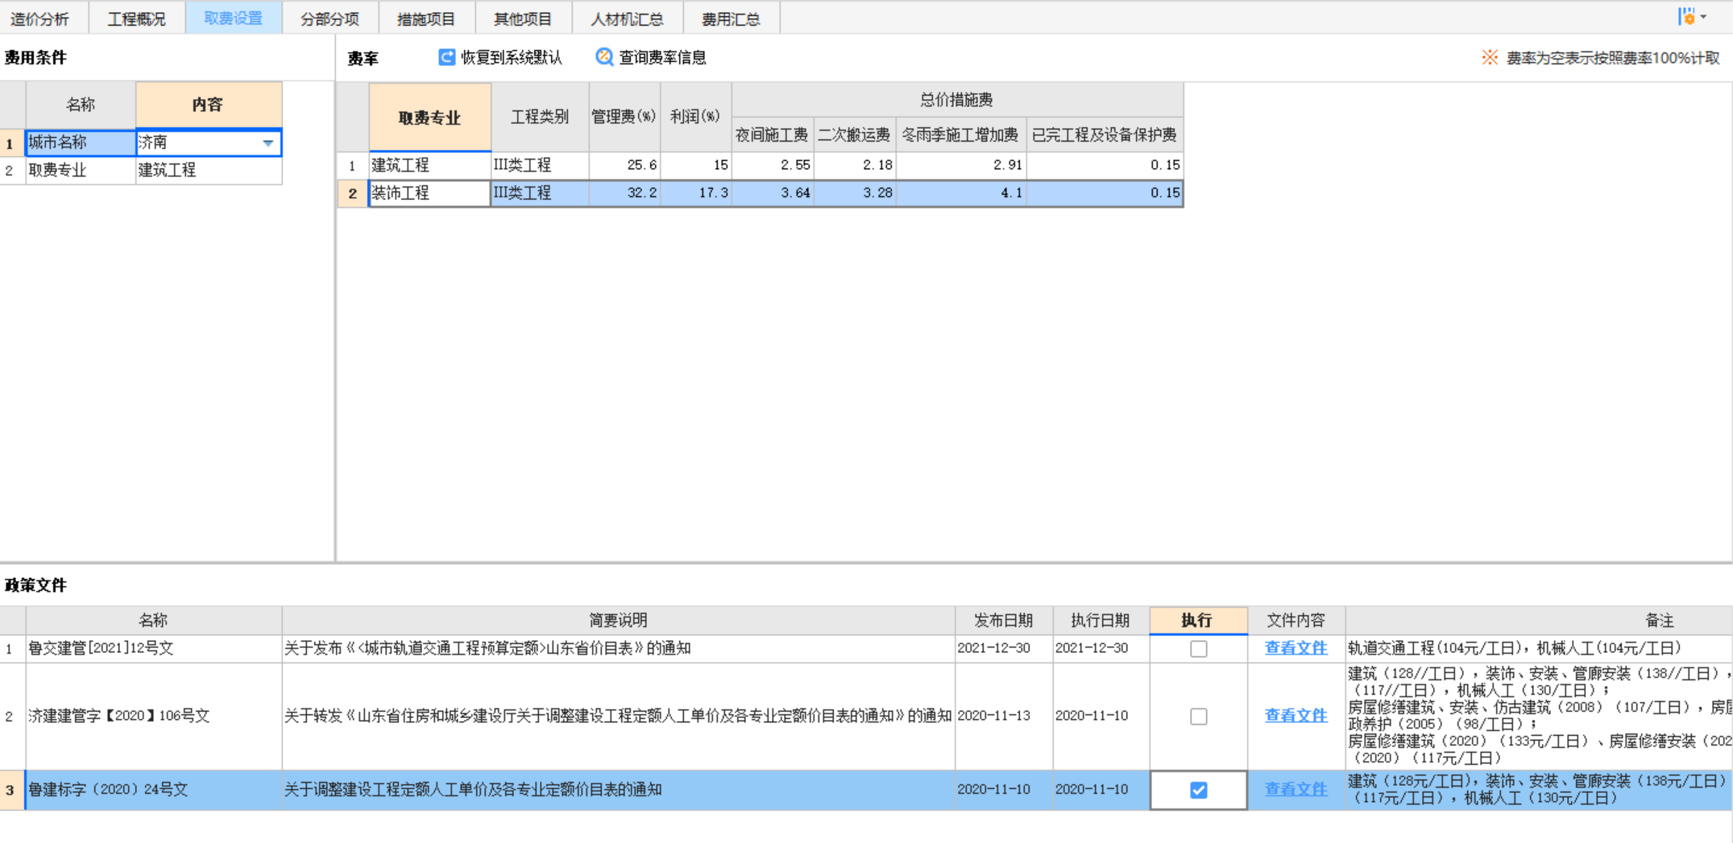Select policy row 鲁交建管[2021]12号文

tap(866, 648)
